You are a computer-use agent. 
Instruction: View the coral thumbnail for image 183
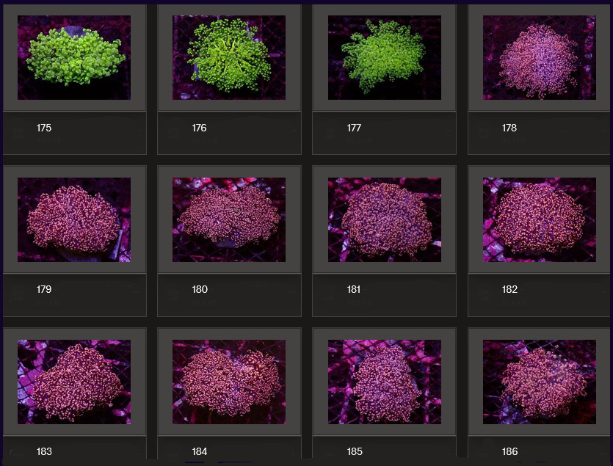click(74, 382)
